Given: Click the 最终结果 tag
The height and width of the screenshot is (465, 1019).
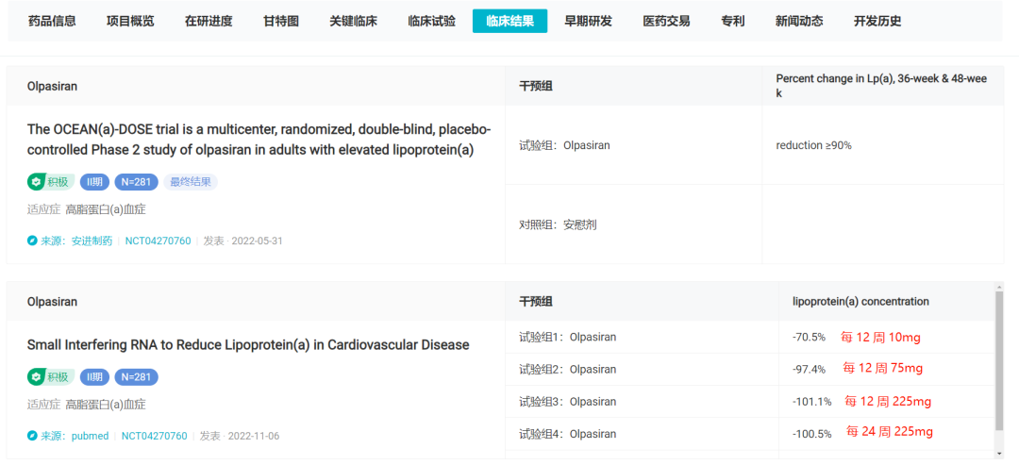Looking at the screenshot, I should pyautogui.click(x=191, y=182).
